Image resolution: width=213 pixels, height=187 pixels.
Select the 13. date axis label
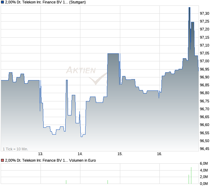[41, 154]
